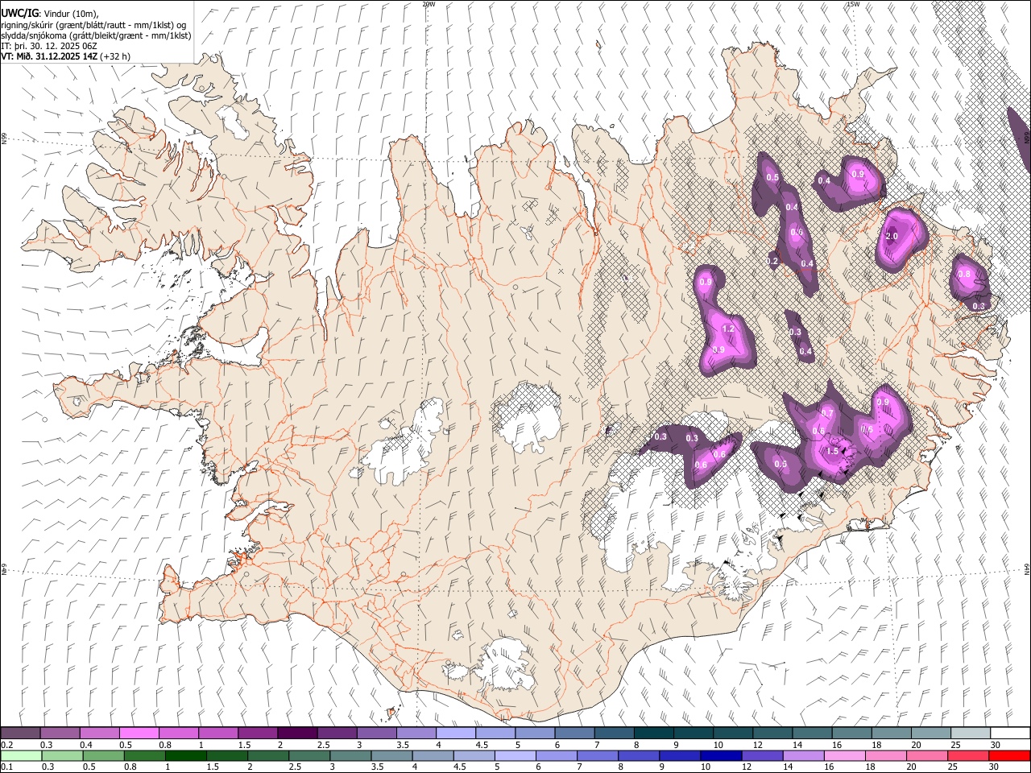Click the UWC/IG title text
This screenshot has height=773, width=1031.
[x=19, y=13]
